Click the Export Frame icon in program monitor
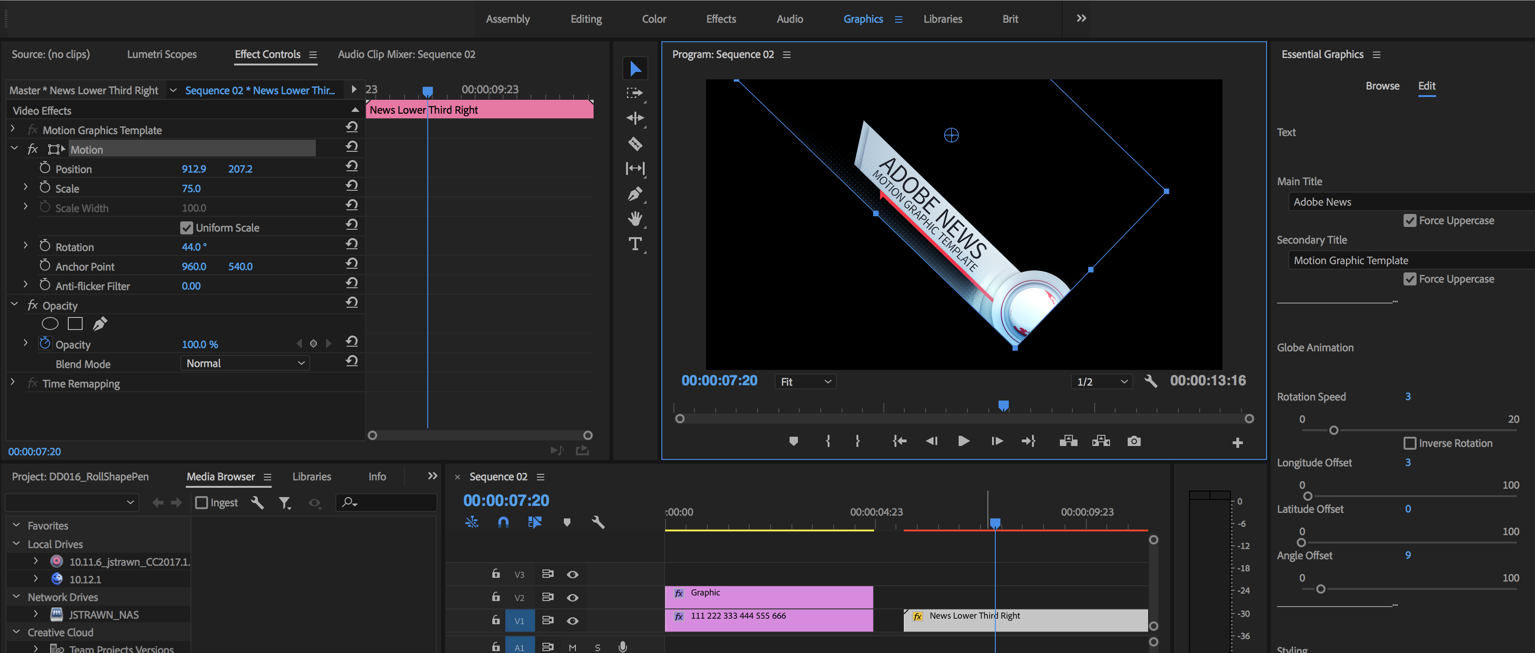The image size is (1535, 653). [1134, 442]
